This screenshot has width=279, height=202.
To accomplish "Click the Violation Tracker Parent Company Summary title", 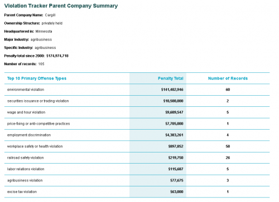I will tap(61, 6).
